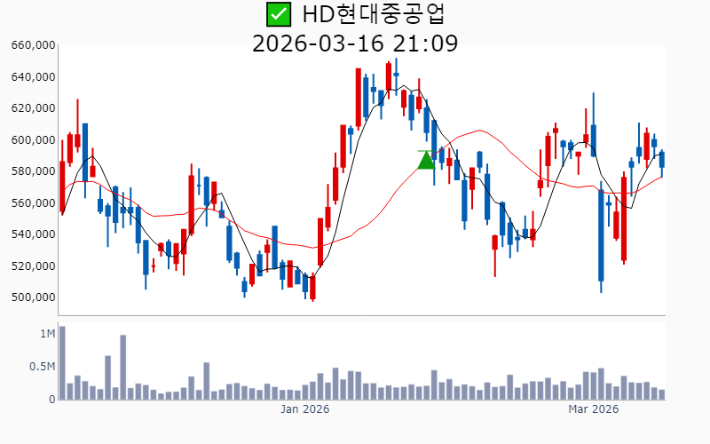The height and width of the screenshot is (444, 710).
Task: Click the rightmost blue candlestick
Action: [x=661, y=159]
